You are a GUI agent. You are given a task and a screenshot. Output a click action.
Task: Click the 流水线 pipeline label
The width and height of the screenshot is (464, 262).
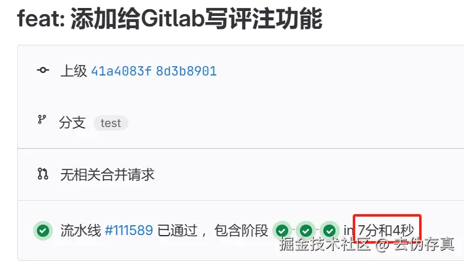pos(81,230)
